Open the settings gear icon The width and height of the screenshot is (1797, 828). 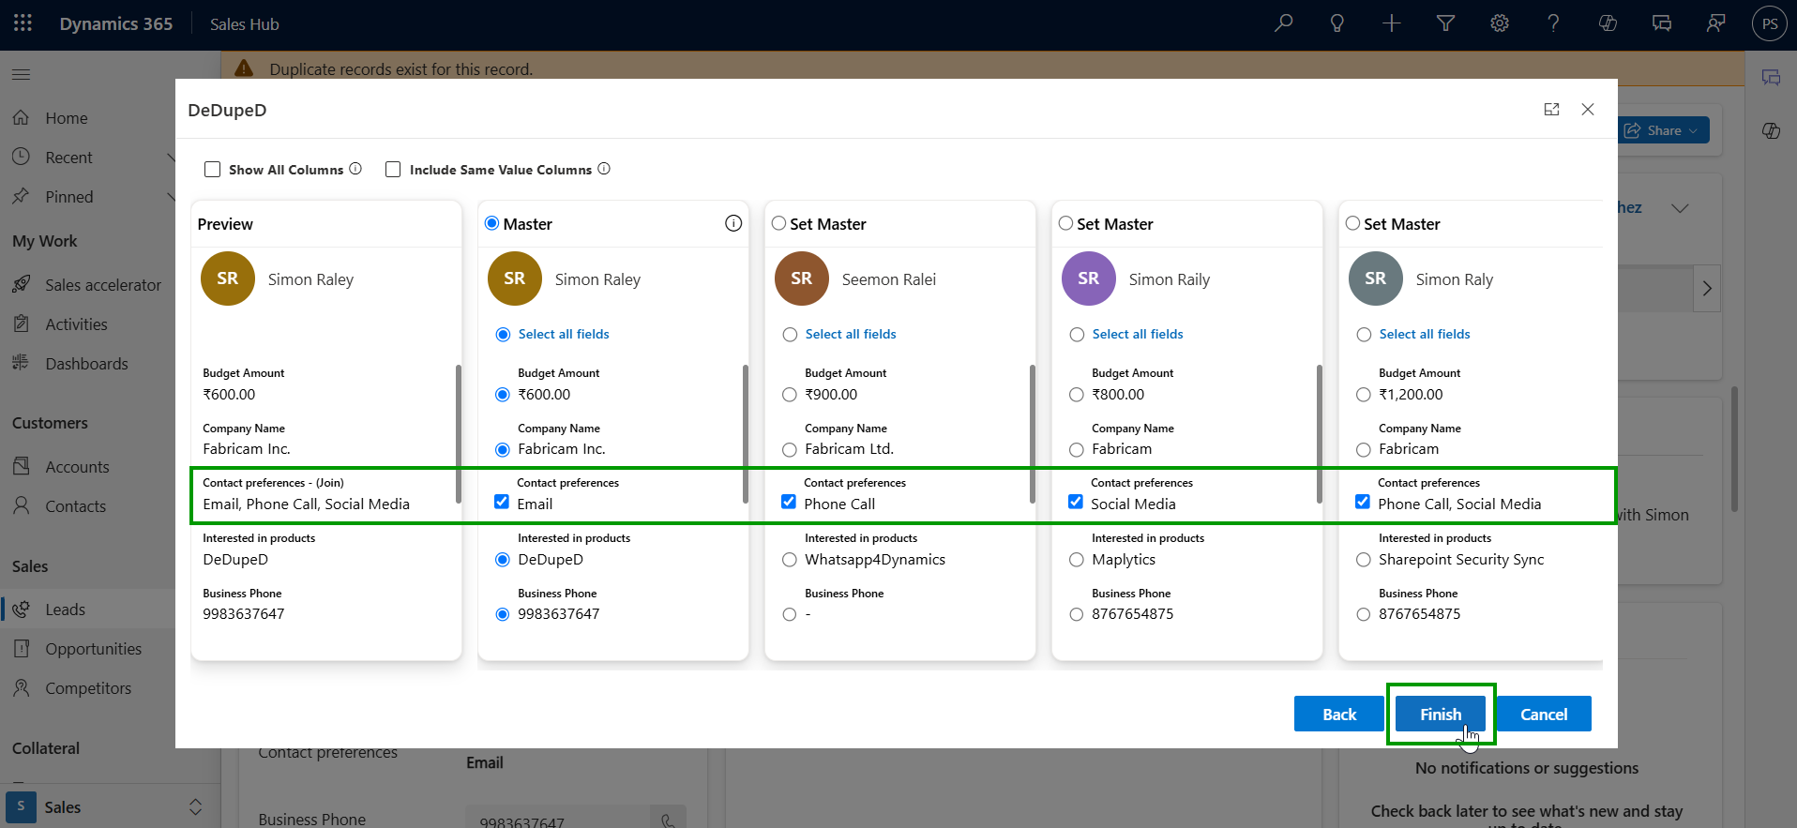click(1500, 23)
